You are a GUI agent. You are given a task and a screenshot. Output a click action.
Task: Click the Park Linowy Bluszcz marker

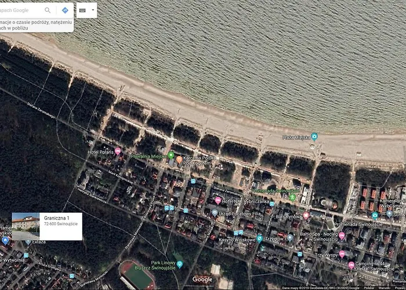179,264
